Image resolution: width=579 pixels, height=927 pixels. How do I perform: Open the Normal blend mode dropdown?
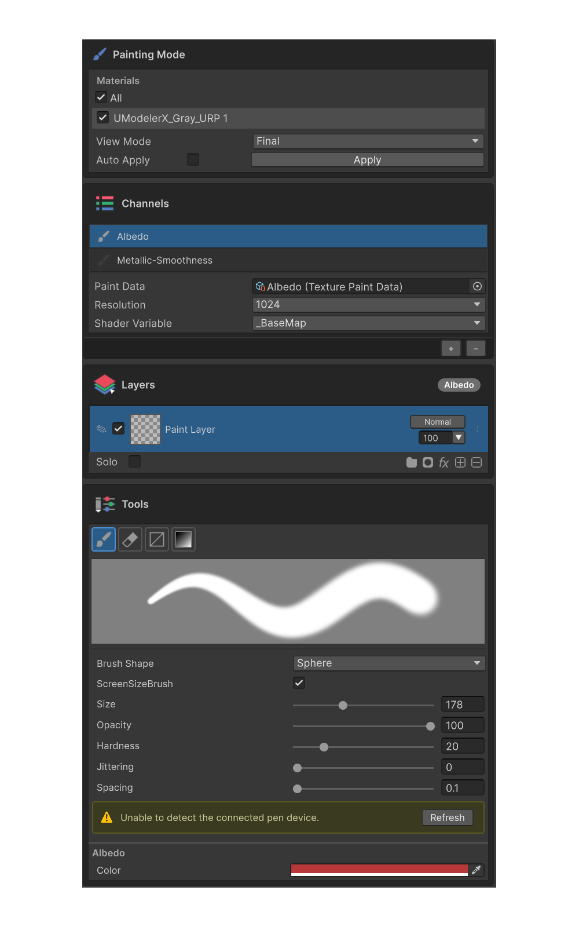tap(438, 422)
